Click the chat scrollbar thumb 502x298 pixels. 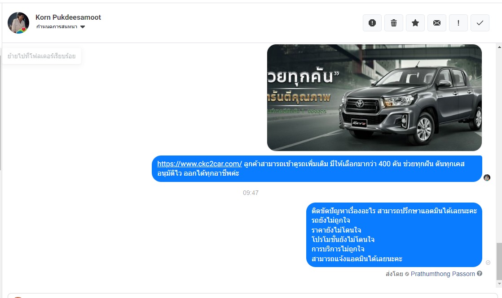tap(499, 261)
